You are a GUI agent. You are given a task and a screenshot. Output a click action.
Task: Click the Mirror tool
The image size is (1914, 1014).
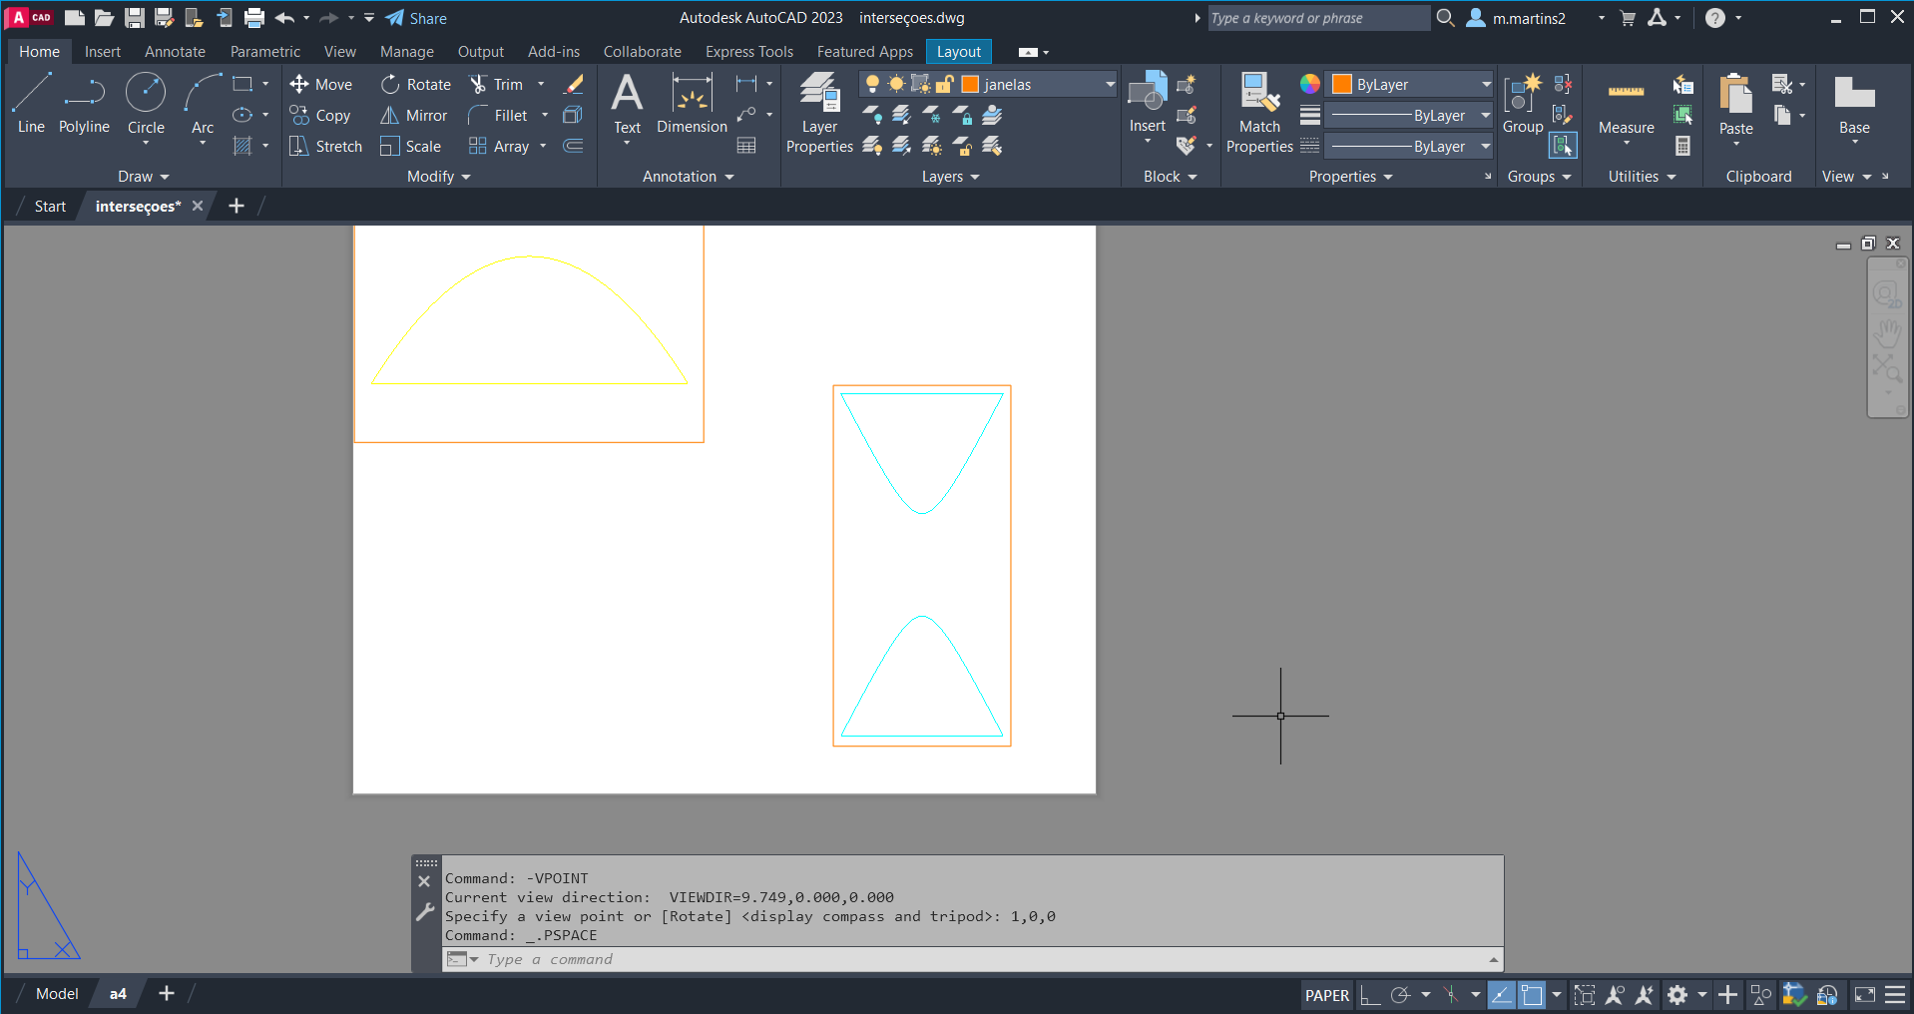(x=414, y=116)
